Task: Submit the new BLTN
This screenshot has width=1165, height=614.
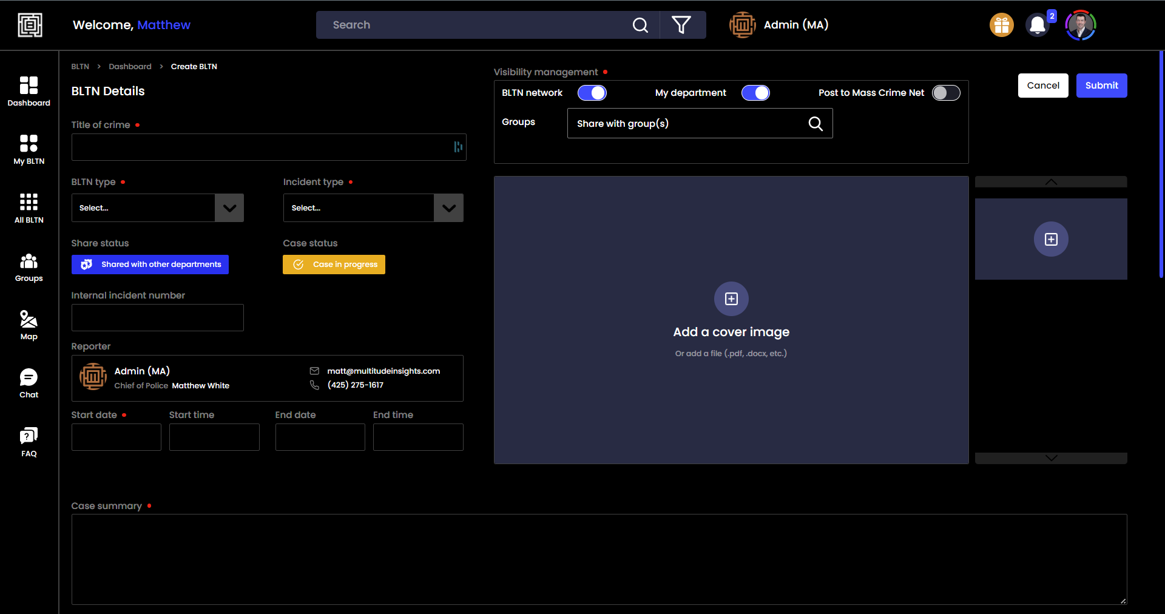Action: click(x=1101, y=86)
